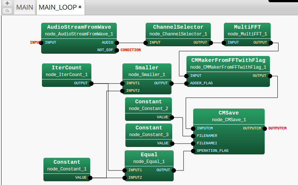Click the IterCount OUTPUT port dot
298x185 pixels.
[92, 83]
